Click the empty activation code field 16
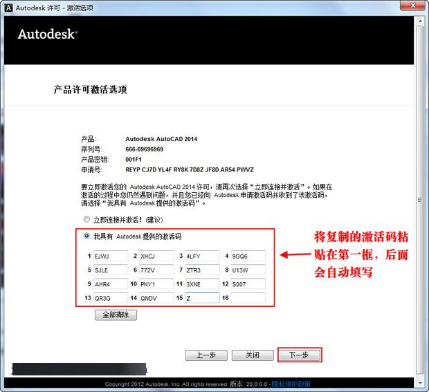The height and width of the screenshot is (392, 429). point(248,298)
